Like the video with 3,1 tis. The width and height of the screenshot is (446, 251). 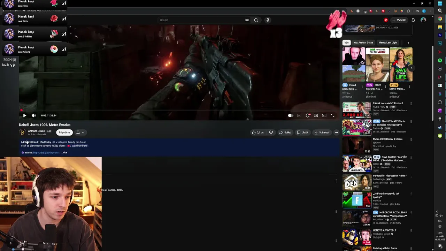(258, 132)
